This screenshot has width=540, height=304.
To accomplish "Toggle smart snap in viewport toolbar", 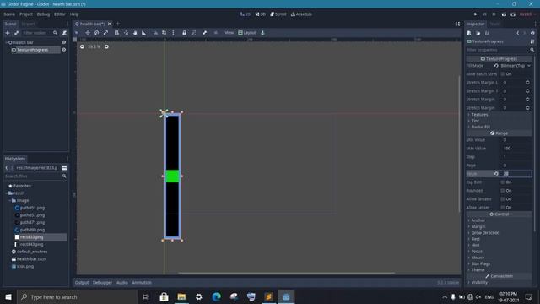I will point(155,33).
